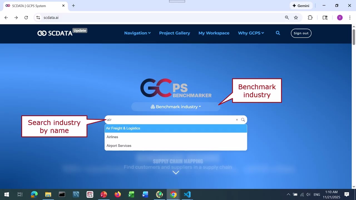Open the site search magnifier in navbar
This screenshot has height=200, width=356.
click(278, 33)
